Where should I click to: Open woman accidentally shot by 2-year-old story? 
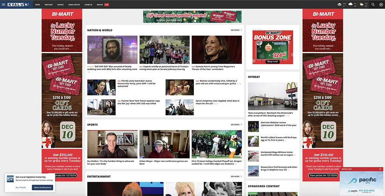tap(217, 82)
